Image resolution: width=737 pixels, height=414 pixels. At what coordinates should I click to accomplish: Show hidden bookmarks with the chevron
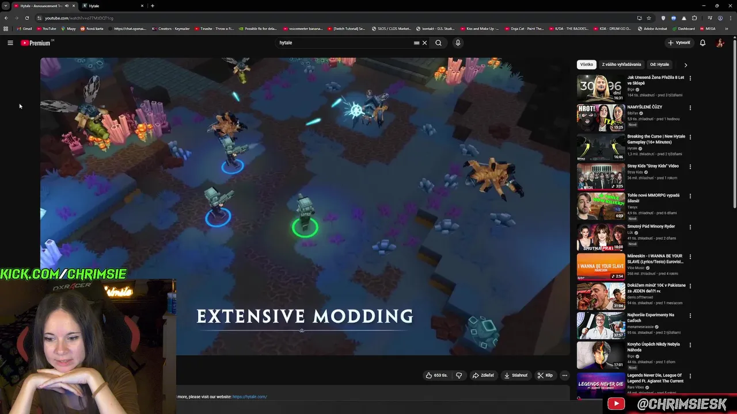click(x=727, y=29)
